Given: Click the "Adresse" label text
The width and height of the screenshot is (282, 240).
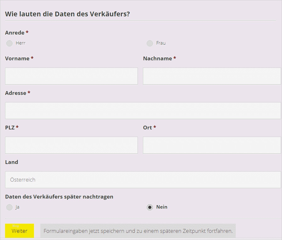Looking at the screenshot, I should point(16,93).
